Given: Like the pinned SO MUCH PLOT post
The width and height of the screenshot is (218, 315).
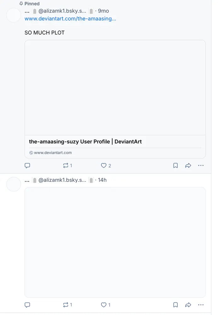Looking at the screenshot, I should pos(104,165).
